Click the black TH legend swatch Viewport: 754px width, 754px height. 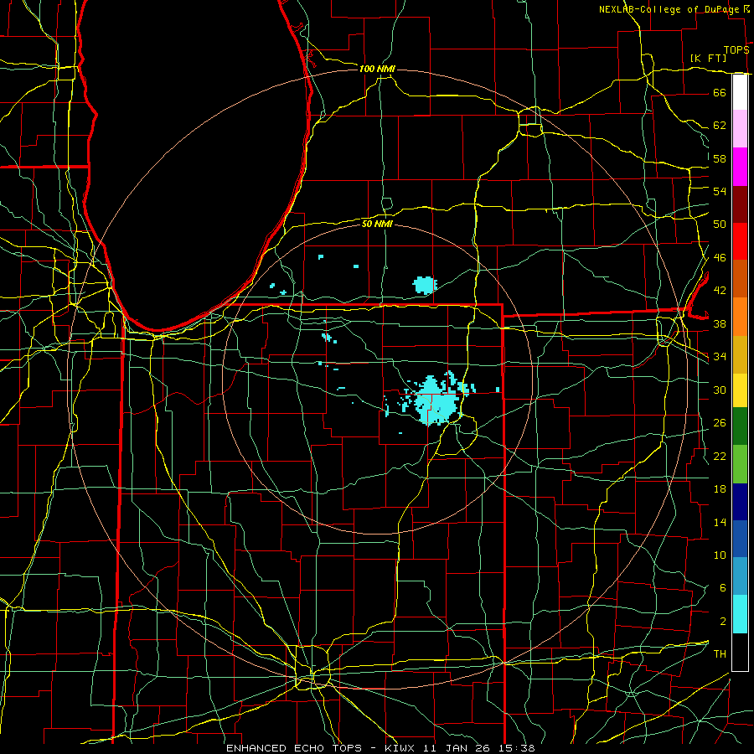(740, 652)
